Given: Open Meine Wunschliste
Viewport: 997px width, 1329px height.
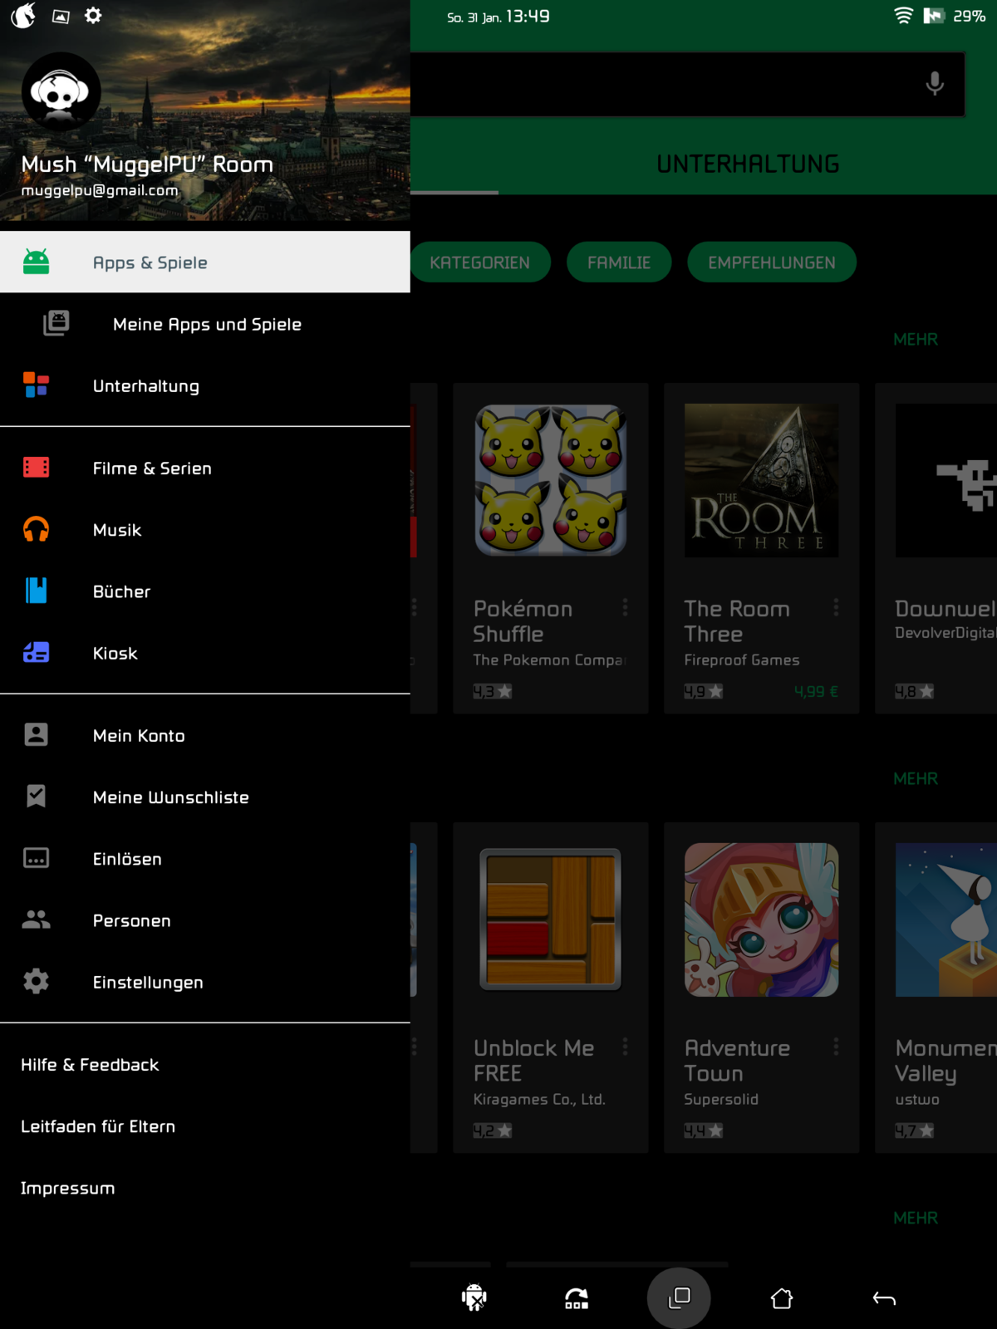Looking at the screenshot, I should [170, 797].
